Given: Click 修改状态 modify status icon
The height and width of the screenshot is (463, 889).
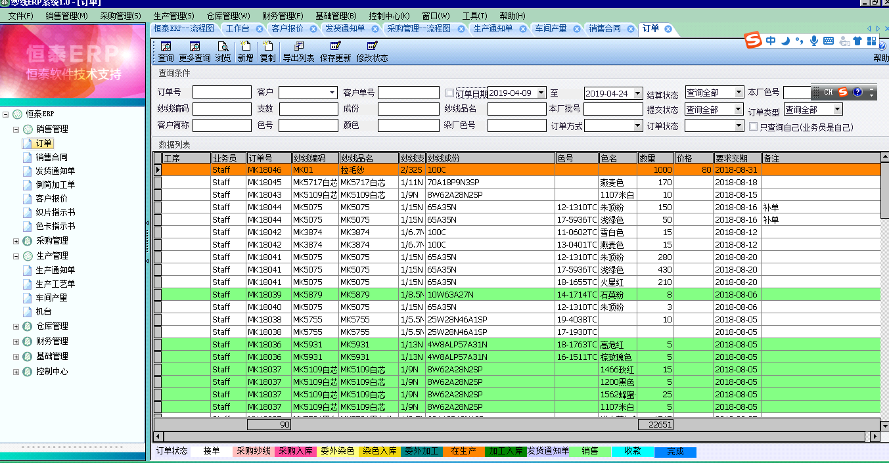Looking at the screenshot, I should point(372,51).
